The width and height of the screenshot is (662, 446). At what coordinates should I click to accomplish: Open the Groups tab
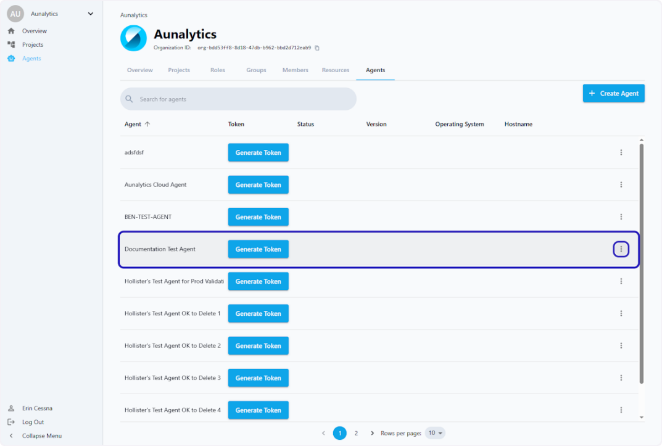[256, 70]
